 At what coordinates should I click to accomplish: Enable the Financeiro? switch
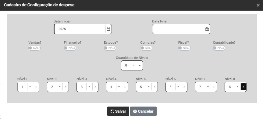click(70, 48)
